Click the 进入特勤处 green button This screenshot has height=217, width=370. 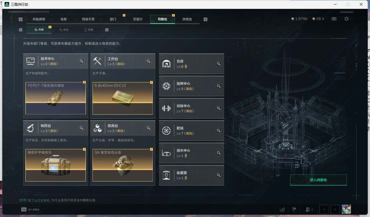click(x=318, y=180)
